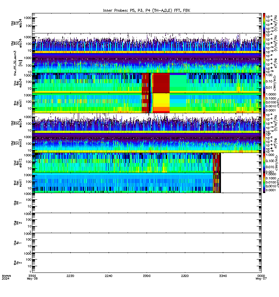Viewport: 279px width, 297px height.
Task: Select the "tha fff 16 edc34" panel label
Action: tap(16, 23)
